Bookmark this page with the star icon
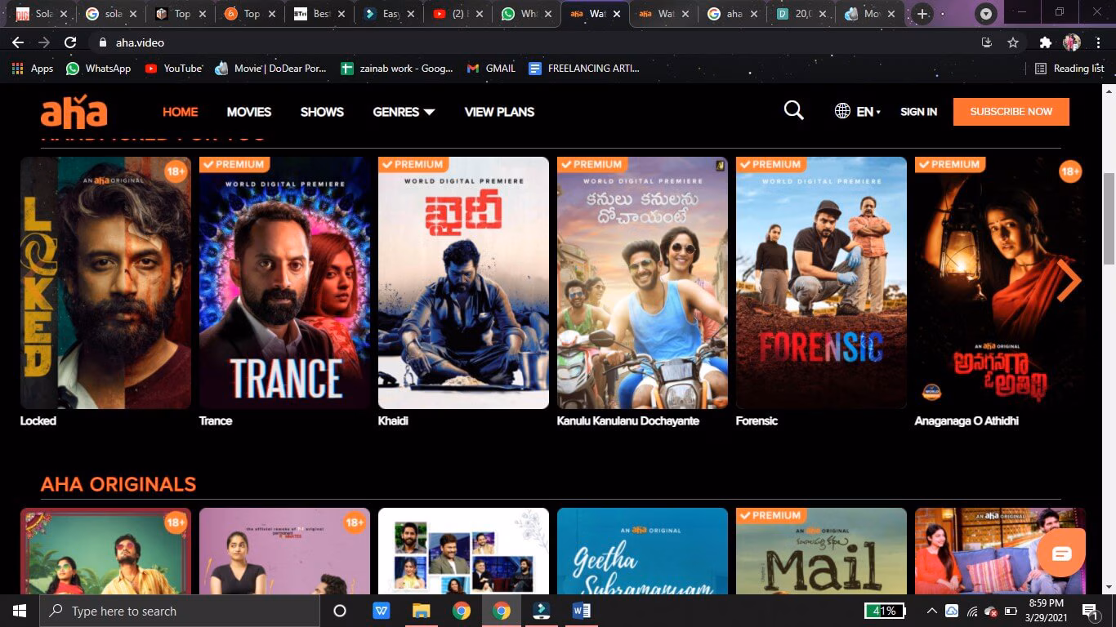The height and width of the screenshot is (627, 1116). pos(1013,42)
